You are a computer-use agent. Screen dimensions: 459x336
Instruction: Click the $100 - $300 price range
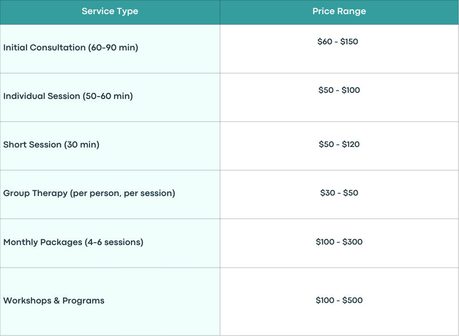[x=339, y=242]
